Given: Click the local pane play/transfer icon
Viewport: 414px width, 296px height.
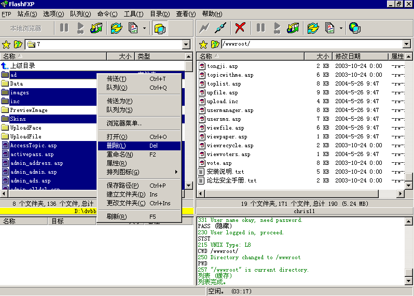Looking at the screenshot, I should coord(80,28).
